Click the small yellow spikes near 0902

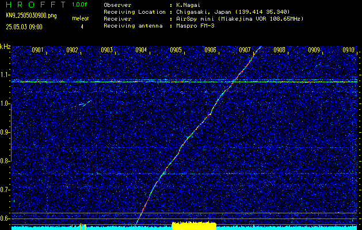(83, 227)
